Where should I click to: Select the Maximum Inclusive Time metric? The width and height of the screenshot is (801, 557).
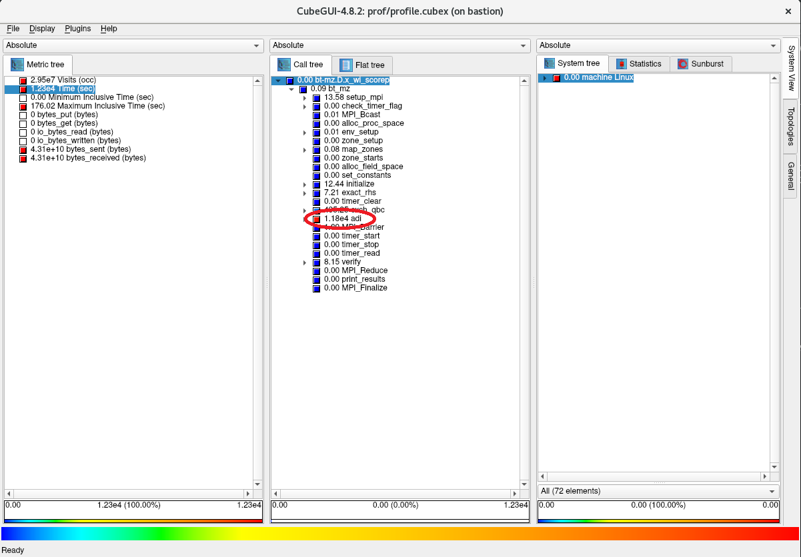tap(97, 107)
